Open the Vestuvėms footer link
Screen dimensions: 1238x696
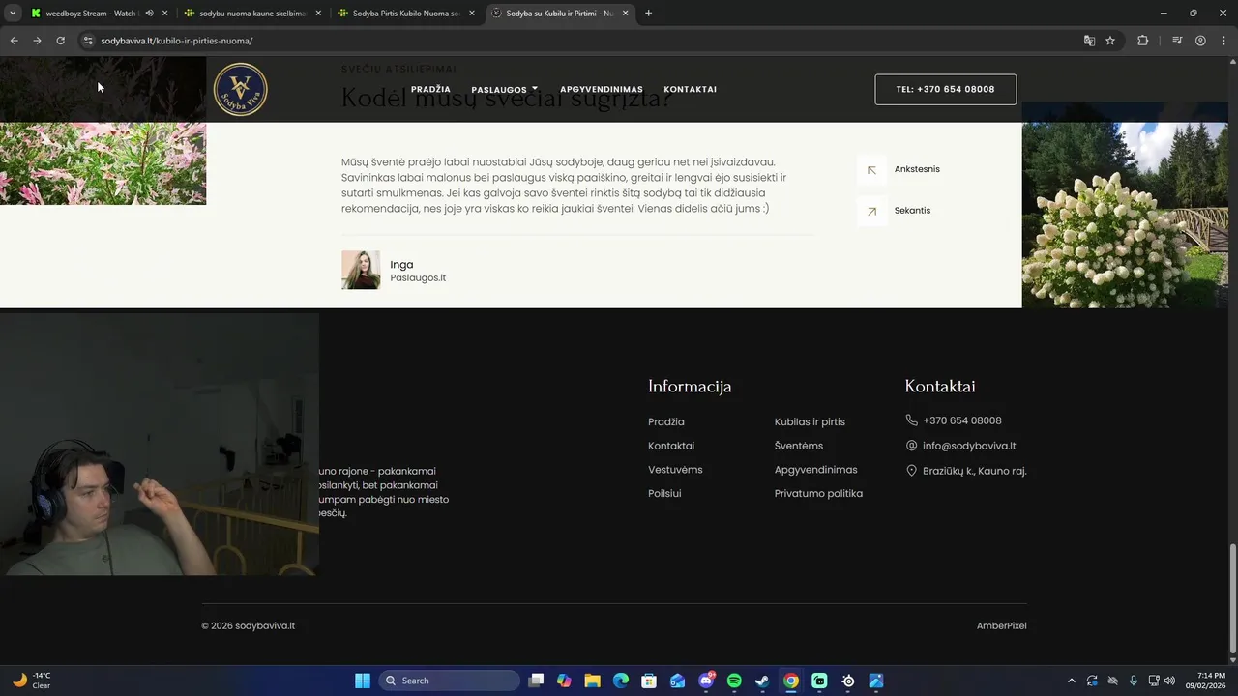click(x=675, y=470)
